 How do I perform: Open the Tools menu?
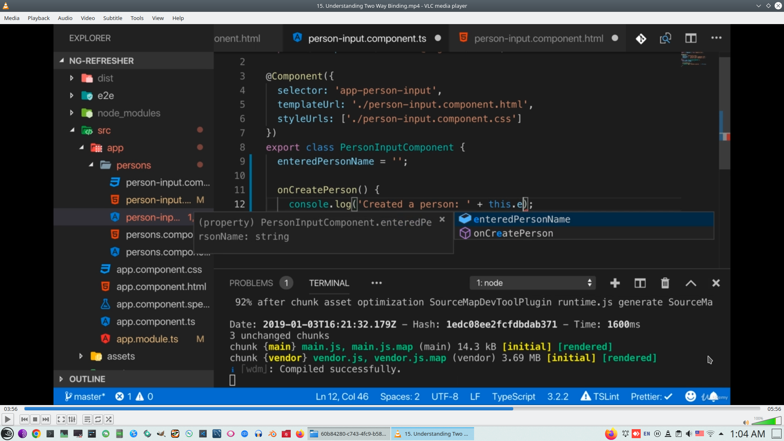[137, 18]
